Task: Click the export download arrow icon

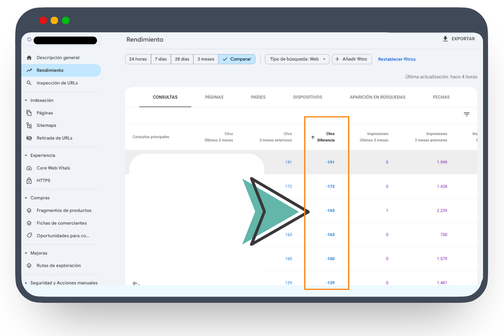Action: (445, 39)
